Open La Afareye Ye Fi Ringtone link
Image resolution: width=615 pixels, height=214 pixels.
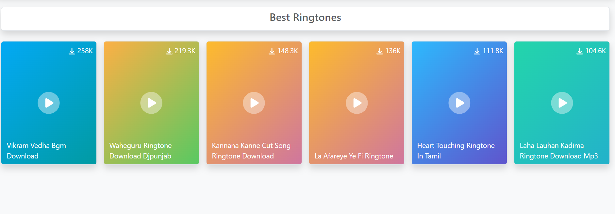(x=354, y=156)
